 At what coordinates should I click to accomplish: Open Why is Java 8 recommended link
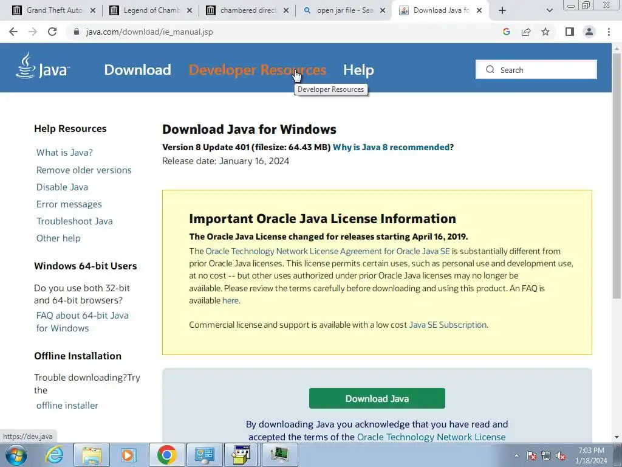[391, 147]
